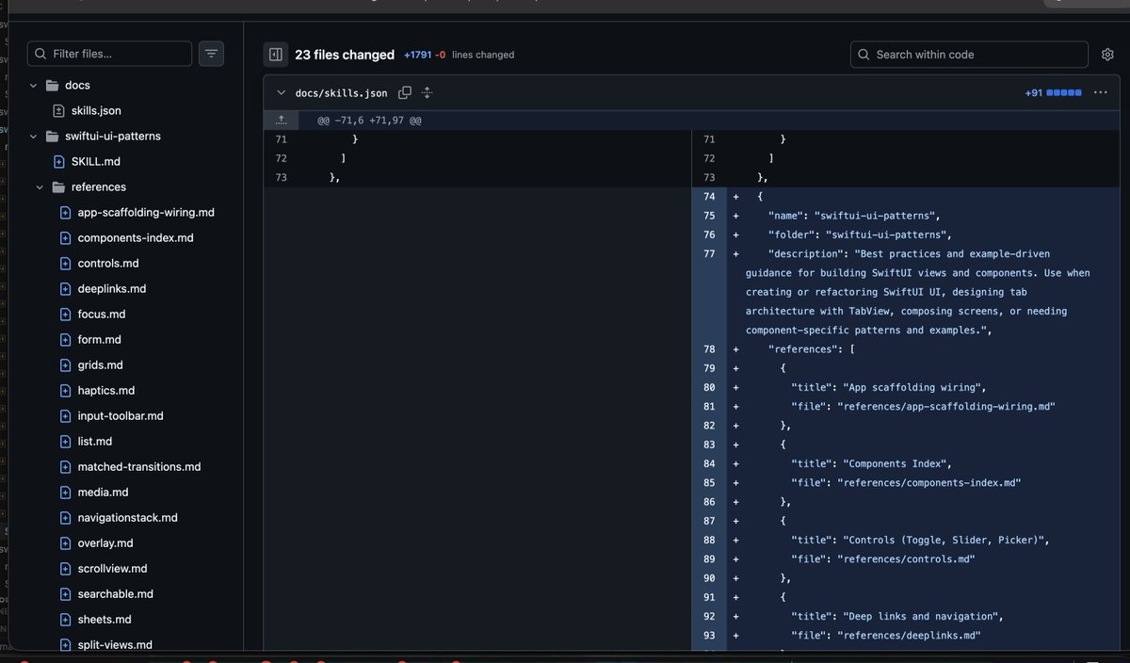This screenshot has width=1130, height=663.
Task: Click line 75 name swiftui-ui-patterns
Action: (x=854, y=216)
